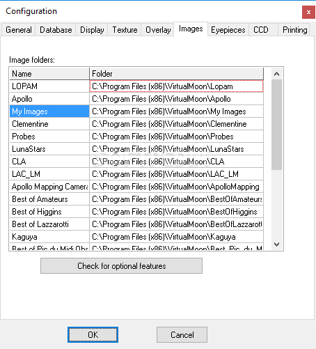Image resolution: width=316 pixels, height=349 pixels.
Task: Click the VirtualMoon\LunaStars folder path cell
Action: tap(177, 149)
